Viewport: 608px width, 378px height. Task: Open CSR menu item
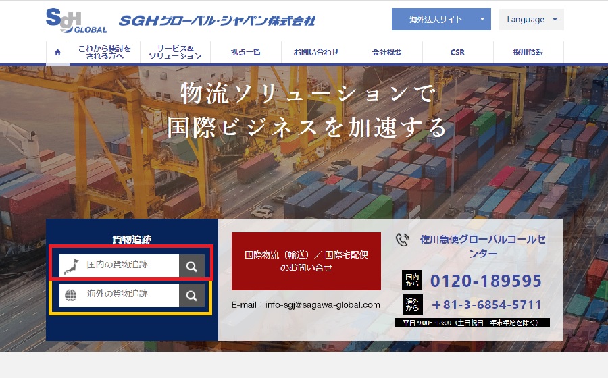coord(457,52)
